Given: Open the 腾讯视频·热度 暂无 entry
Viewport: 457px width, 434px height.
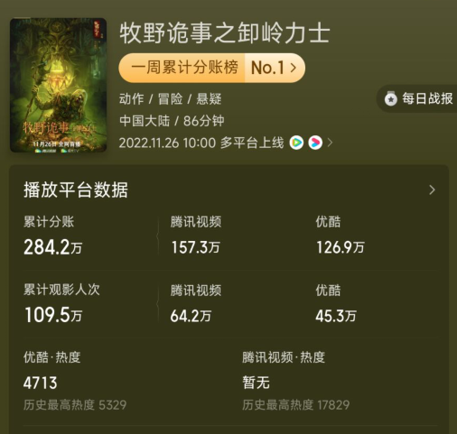Looking at the screenshot, I should tap(256, 383).
